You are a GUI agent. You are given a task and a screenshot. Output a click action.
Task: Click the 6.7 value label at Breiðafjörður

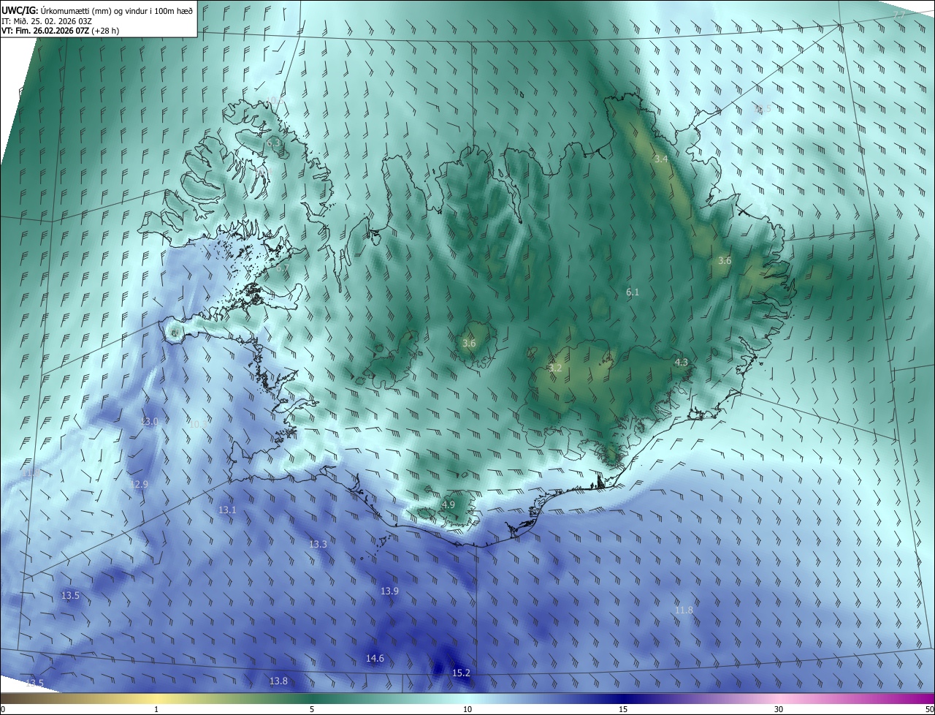(x=282, y=268)
